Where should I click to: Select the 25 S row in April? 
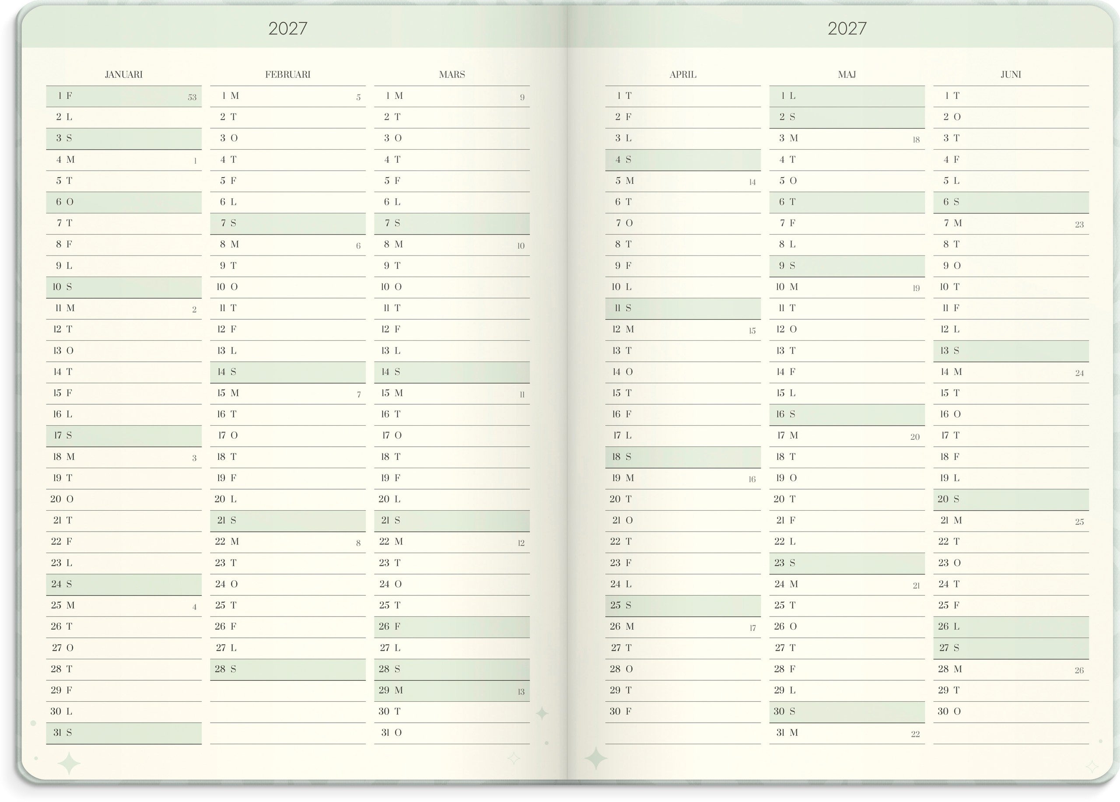coord(683,606)
